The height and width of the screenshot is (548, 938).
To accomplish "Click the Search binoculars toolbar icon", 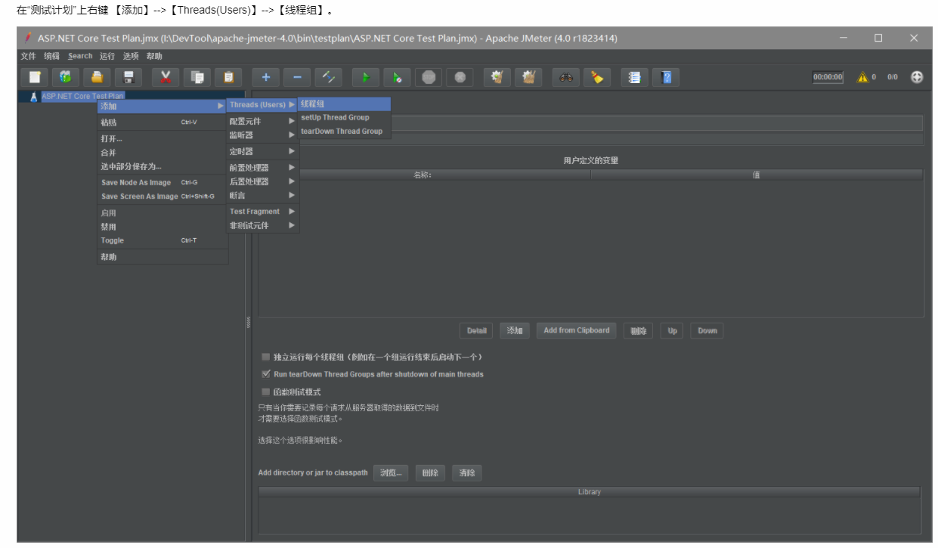I will pos(566,77).
